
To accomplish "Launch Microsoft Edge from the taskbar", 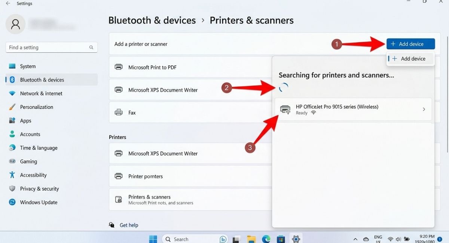I will click(266, 239).
